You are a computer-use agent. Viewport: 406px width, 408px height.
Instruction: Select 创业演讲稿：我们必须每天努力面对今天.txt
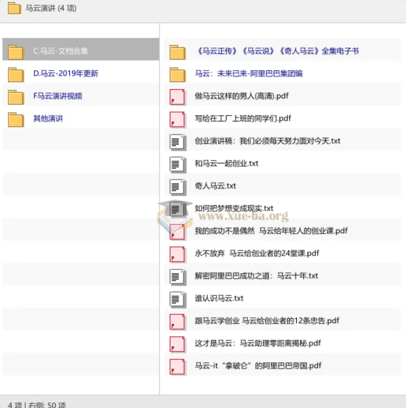268,141
